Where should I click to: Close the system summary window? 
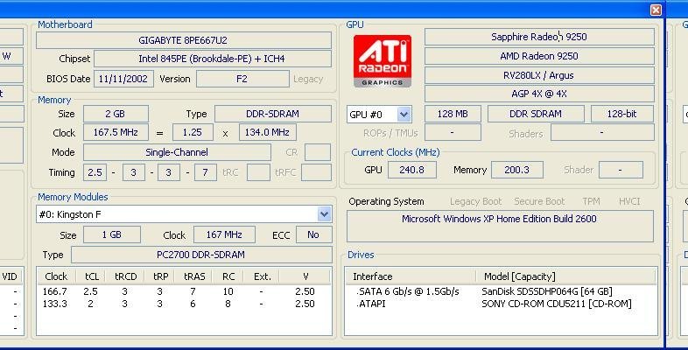click(656, 10)
